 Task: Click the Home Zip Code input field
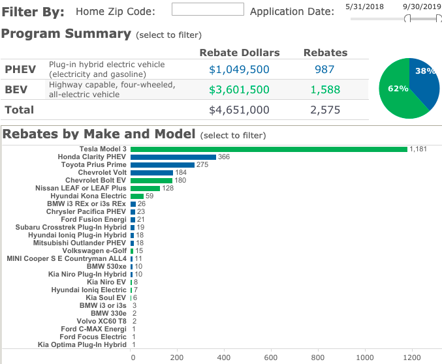coord(208,9)
